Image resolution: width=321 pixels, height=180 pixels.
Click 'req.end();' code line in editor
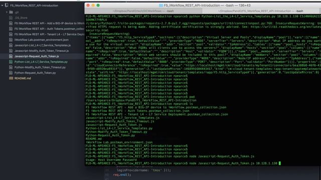122,174
